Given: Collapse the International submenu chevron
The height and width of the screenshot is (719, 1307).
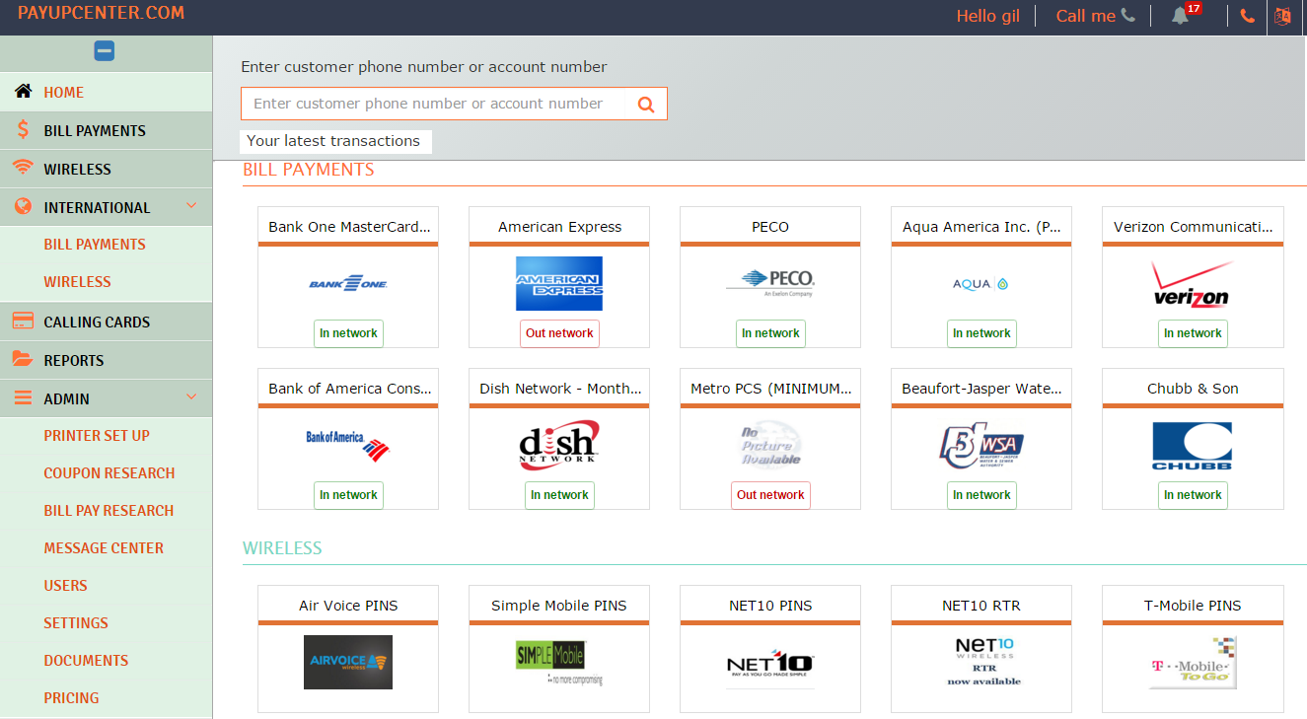Looking at the screenshot, I should click(191, 206).
